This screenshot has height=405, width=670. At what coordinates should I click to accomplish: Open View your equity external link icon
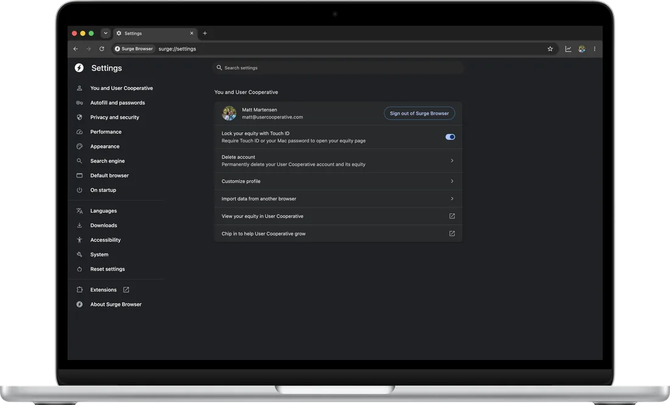click(452, 216)
